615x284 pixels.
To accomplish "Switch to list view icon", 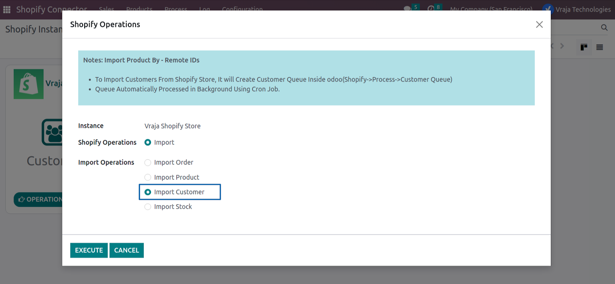I will (x=600, y=47).
